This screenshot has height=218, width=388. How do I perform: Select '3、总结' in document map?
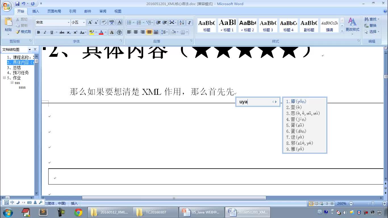point(14,68)
